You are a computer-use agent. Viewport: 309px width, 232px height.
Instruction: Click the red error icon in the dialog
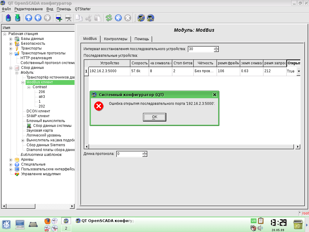tap(99, 106)
